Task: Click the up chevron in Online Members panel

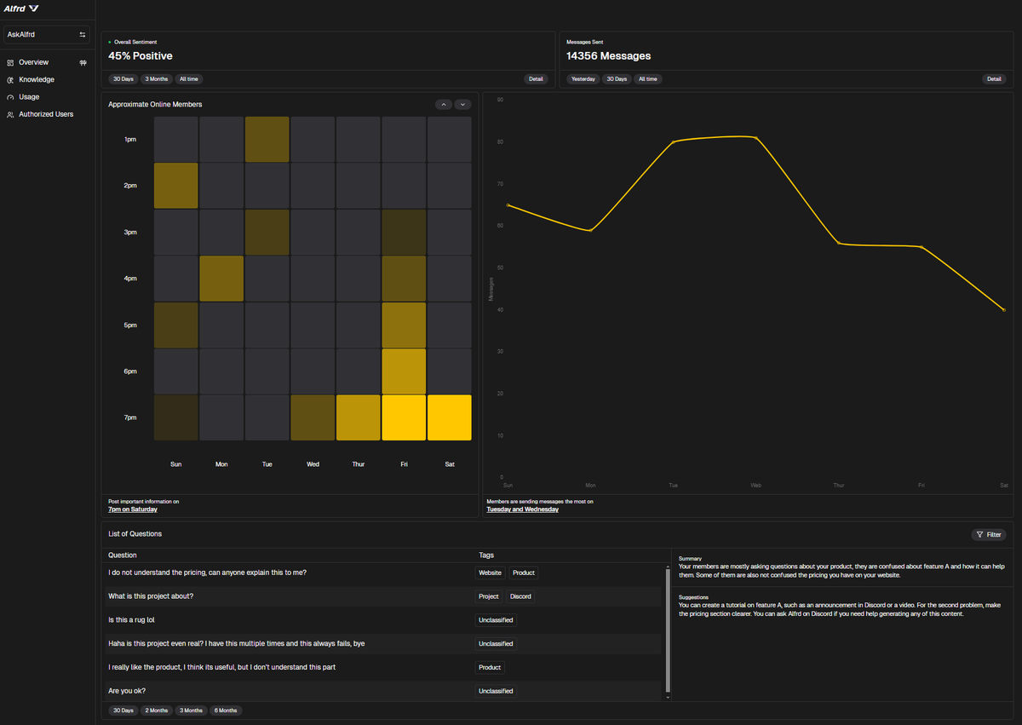Action: 444,104
